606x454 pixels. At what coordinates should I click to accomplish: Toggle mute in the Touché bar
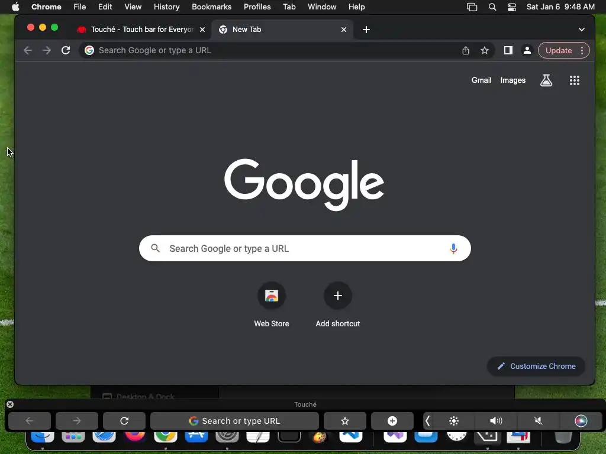point(538,421)
